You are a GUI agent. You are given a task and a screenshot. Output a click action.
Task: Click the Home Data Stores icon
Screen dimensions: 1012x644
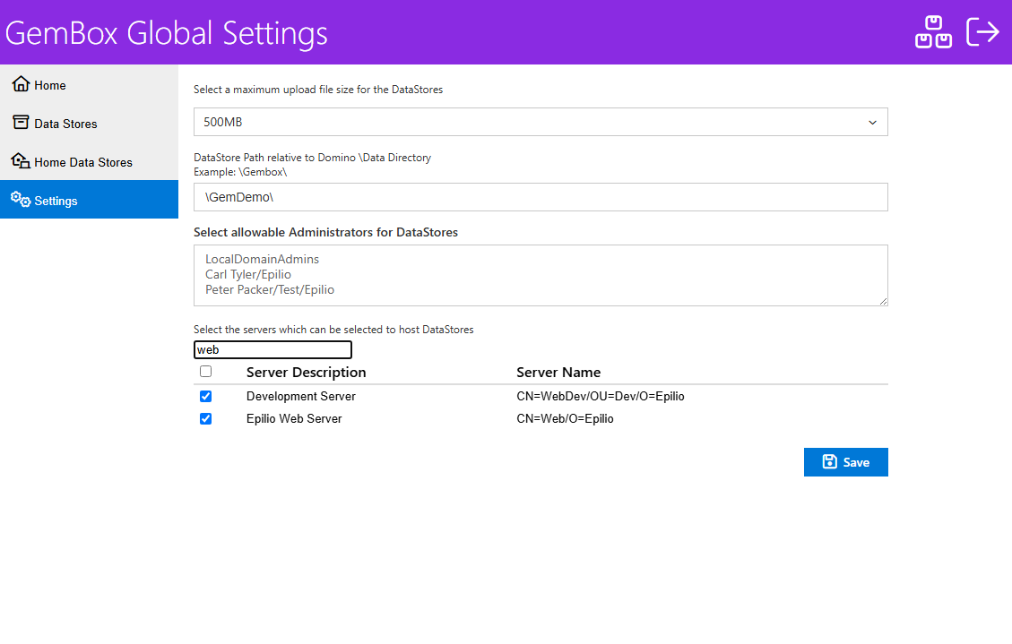point(21,161)
